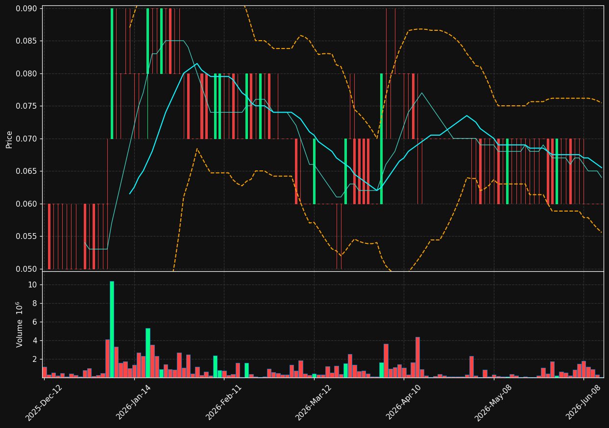Click the volume axis label 2

35,359
